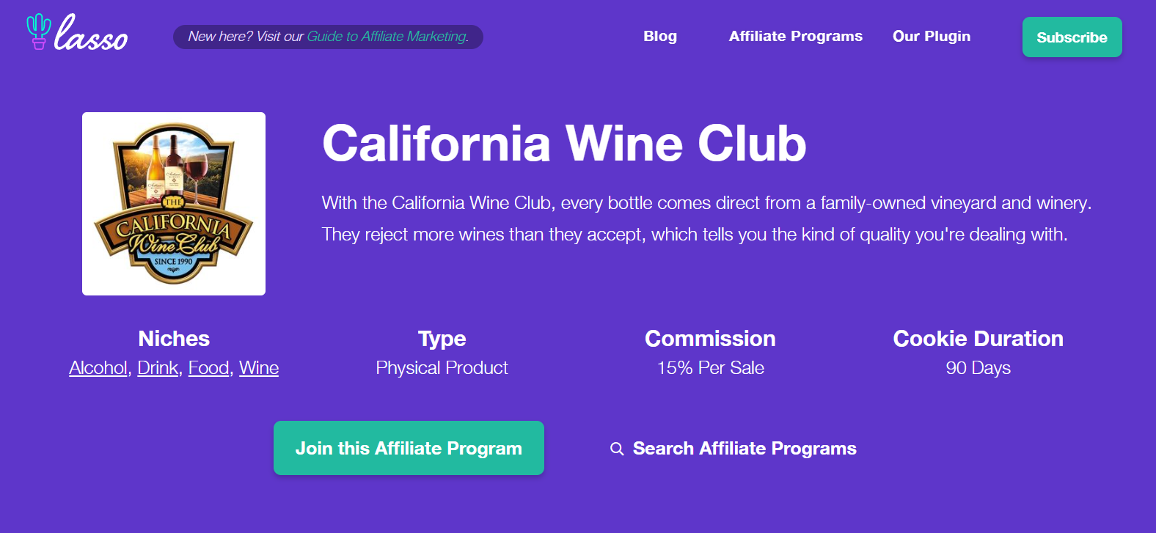Click the Search Affiliate Programs text
Image resolution: width=1156 pixels, height=533 pixels.
pyautogui.click(x=745, y=449)
